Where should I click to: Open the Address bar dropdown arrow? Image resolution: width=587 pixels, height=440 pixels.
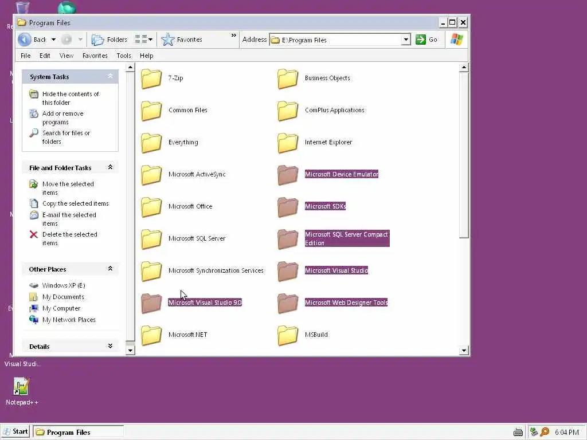(406, 40)
